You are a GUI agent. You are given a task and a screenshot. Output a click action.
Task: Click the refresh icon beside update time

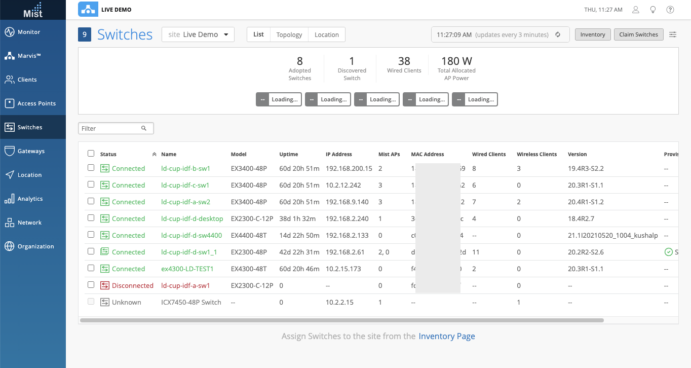click(558, 34)
